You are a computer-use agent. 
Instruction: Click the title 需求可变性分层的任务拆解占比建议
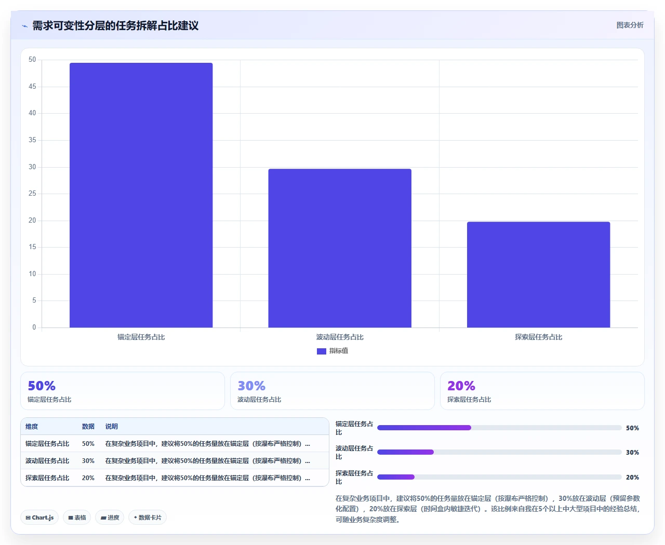(x=115, y=25)
